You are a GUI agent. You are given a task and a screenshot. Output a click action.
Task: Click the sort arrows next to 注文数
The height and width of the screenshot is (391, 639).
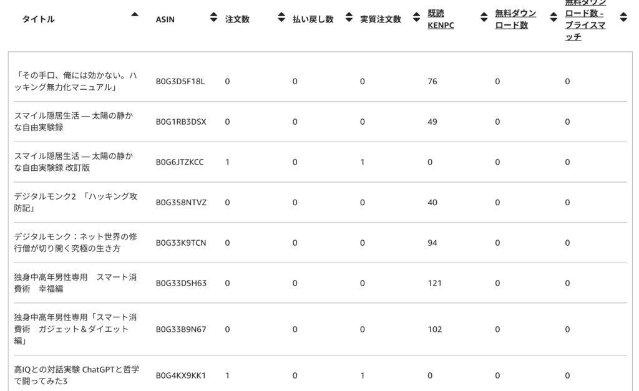(x=281, y=19)
